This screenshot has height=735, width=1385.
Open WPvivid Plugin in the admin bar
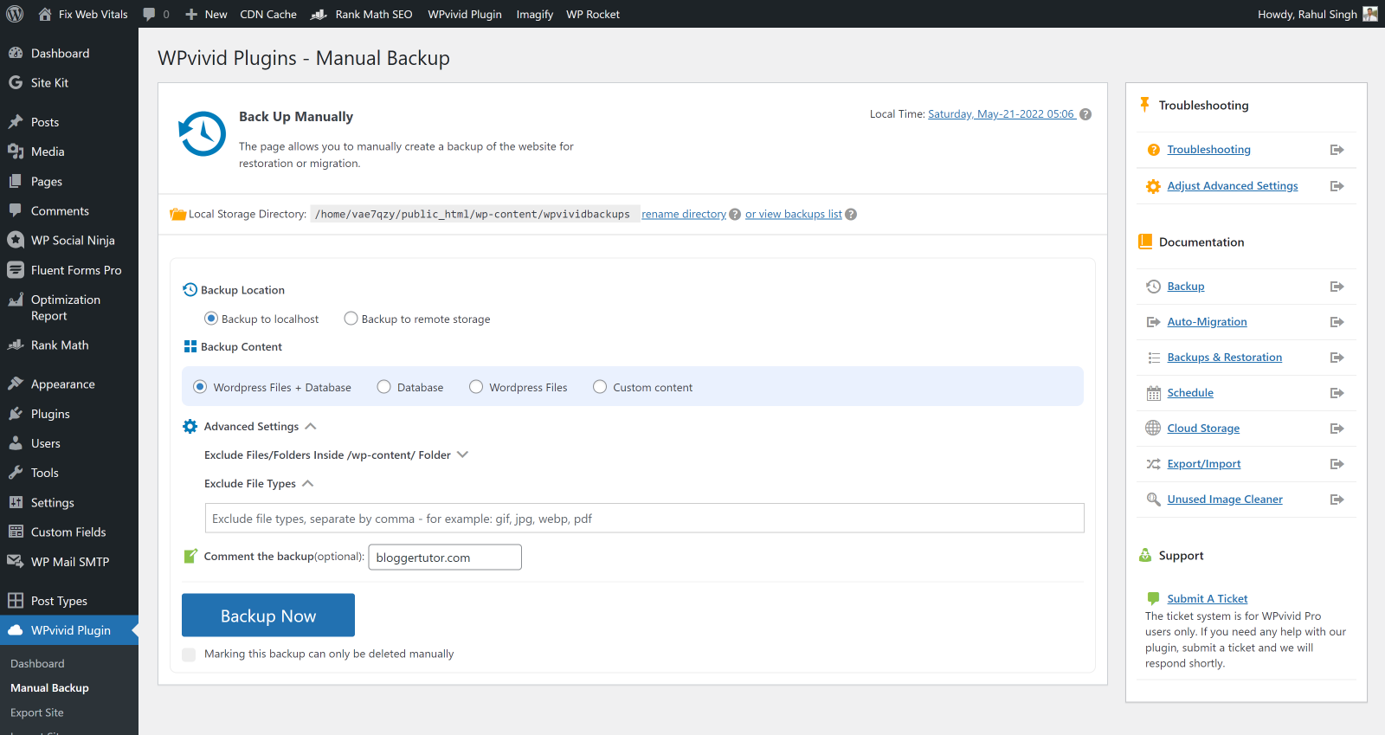pos(465,14)
